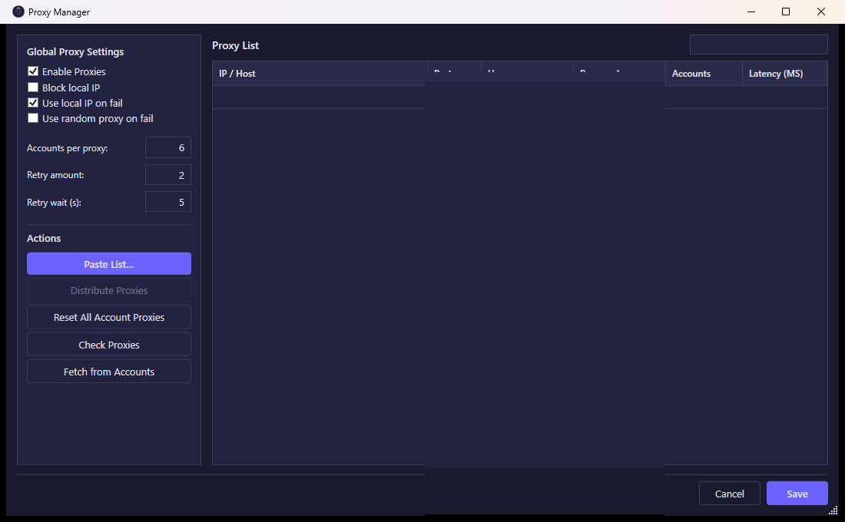Click the Retry wait (s) label
Viewport: 845px width, 522px height.
pyautogui.click(x=54, y=203)
